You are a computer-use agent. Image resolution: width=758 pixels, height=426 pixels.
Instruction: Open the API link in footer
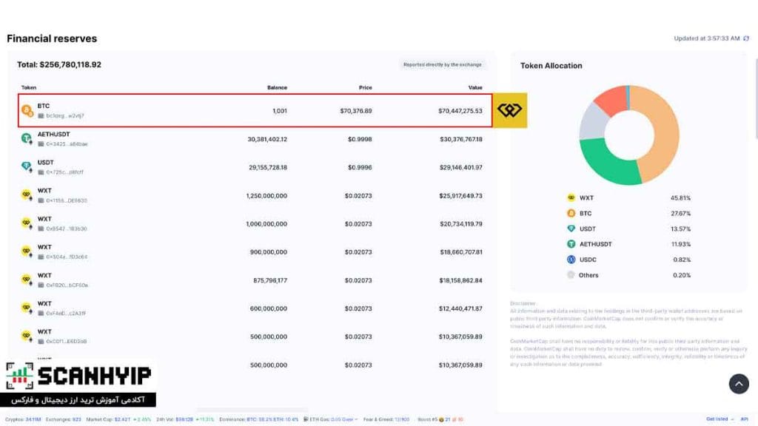745,419
